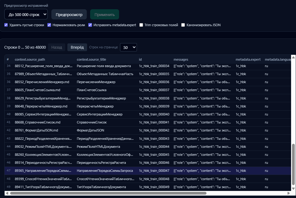Image resolution: width=296 pixels, height=198 pixels.
Task: Click the table's vertical scrollbar up arrow
Action: click(x=293, y=58)
